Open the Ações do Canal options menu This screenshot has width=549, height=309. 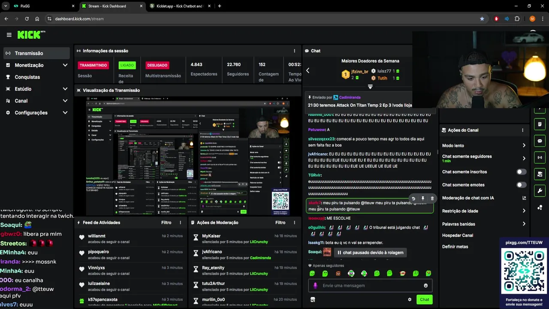[522, 130]
